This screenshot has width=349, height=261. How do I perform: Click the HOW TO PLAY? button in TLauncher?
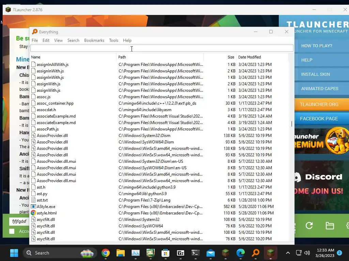322,46
